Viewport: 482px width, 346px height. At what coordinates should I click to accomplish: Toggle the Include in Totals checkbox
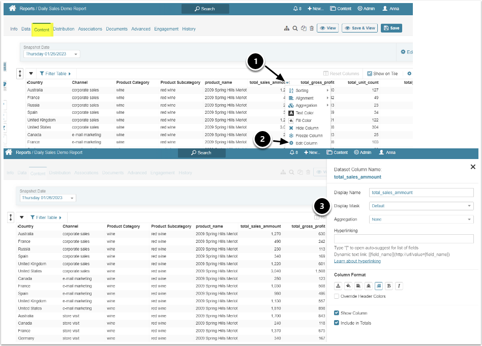(337, 323)
